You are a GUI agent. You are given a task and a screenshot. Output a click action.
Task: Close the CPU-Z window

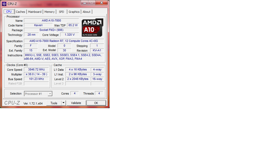click(x=101, y=3)
